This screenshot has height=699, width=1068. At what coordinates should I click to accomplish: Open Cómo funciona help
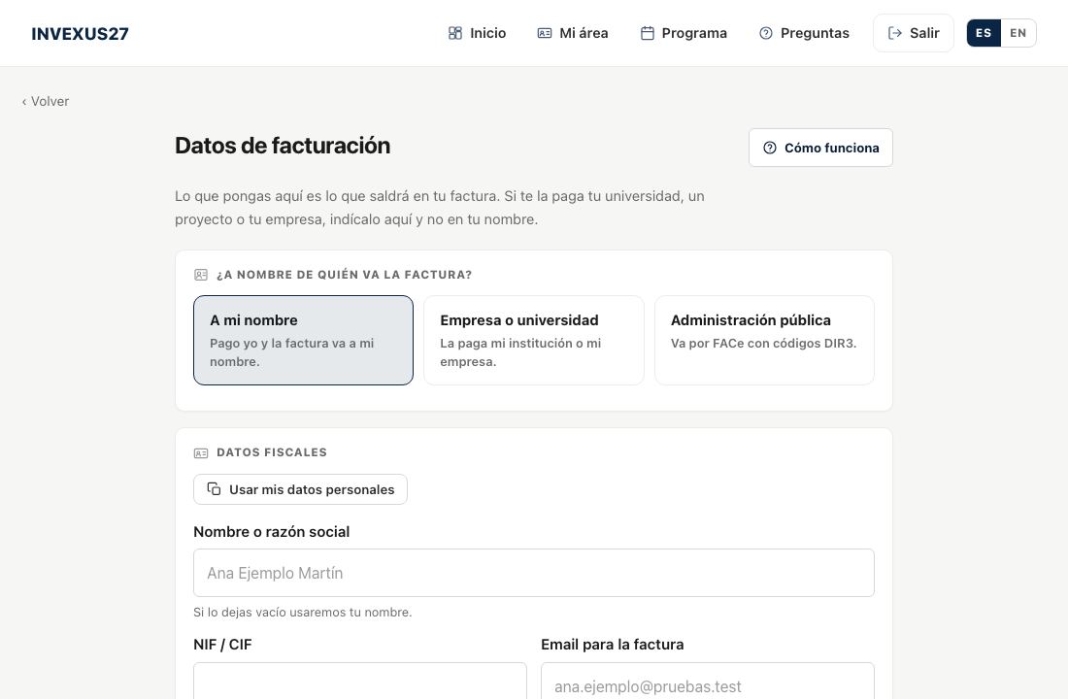point(820,148)
